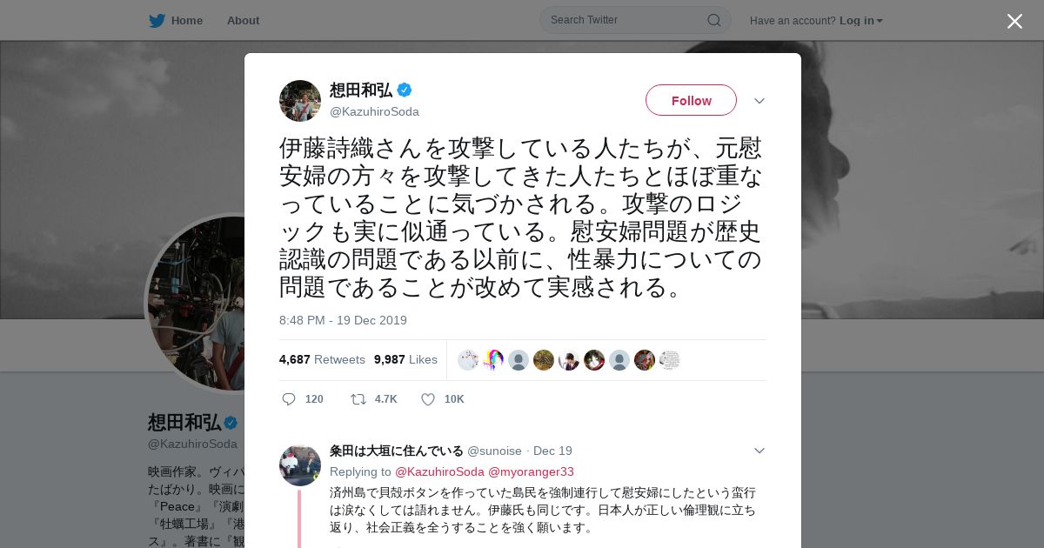Open the About page

point(243,21)
